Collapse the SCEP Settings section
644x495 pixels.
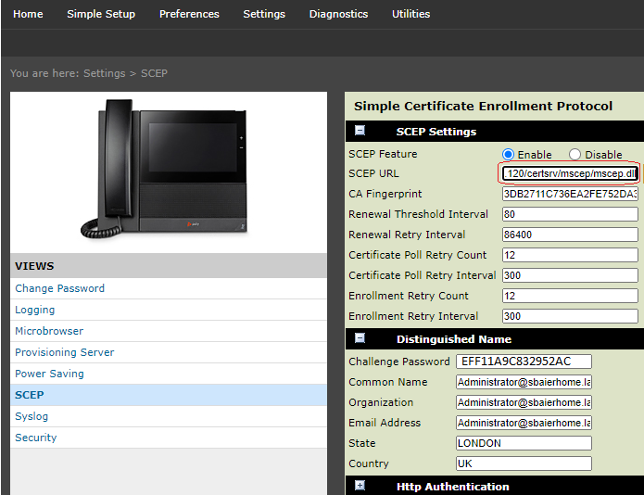(x=360, y=132)
